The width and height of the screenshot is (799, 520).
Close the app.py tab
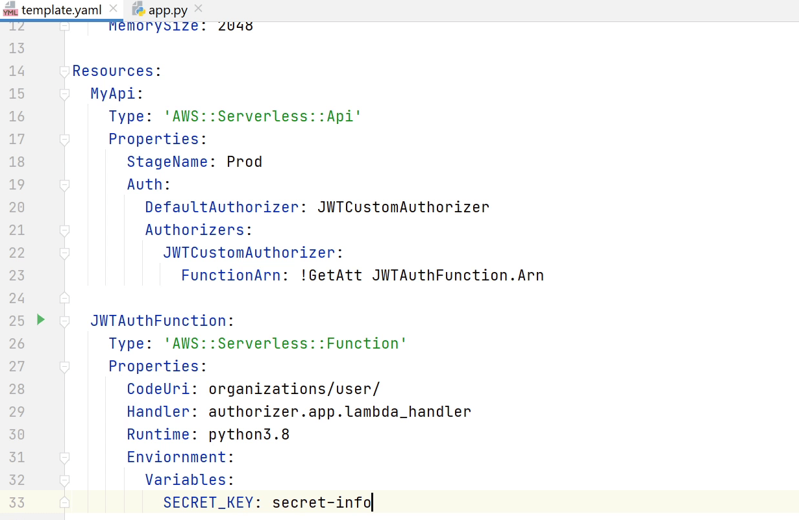[x=198, y=9]
